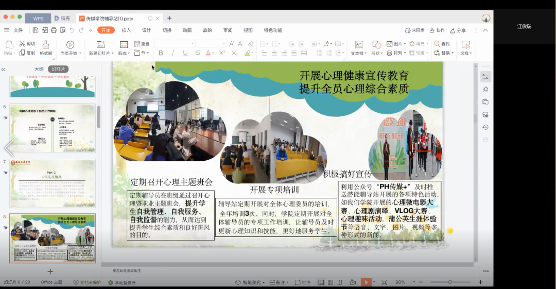The width and height of the screenshot is (556, 289).
Task: Open the Animation (动画) ribbon tab
Action: [187, 30]
